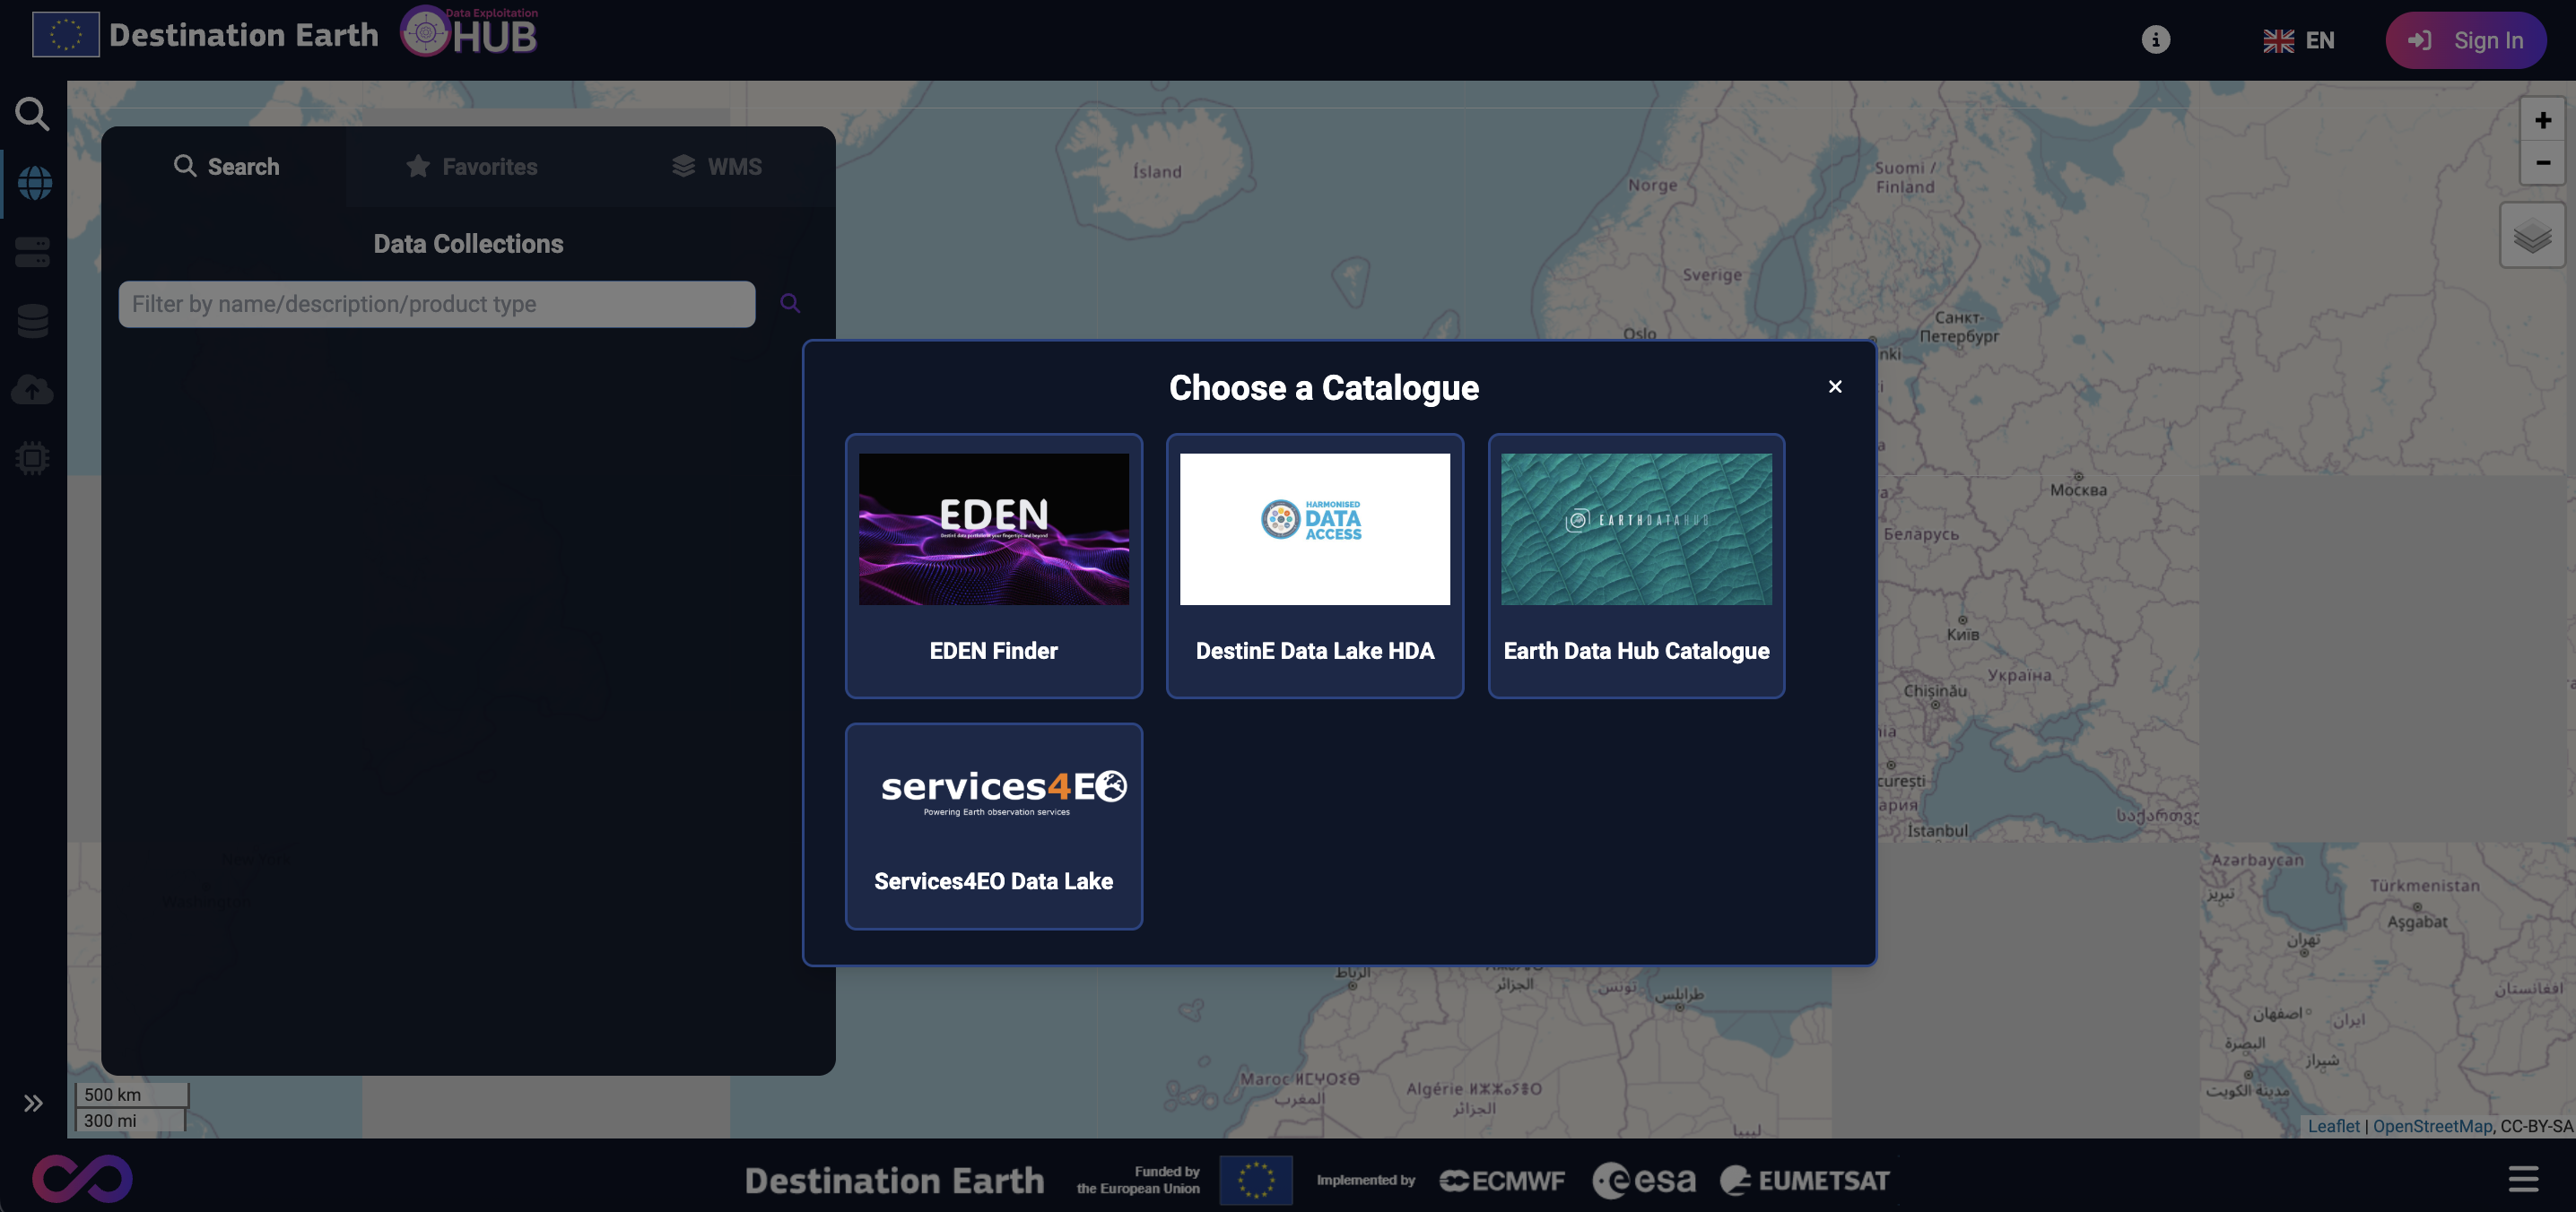Switch to the WMS tab
The height and width of the screenshot is (1212, 2576).
716,167
